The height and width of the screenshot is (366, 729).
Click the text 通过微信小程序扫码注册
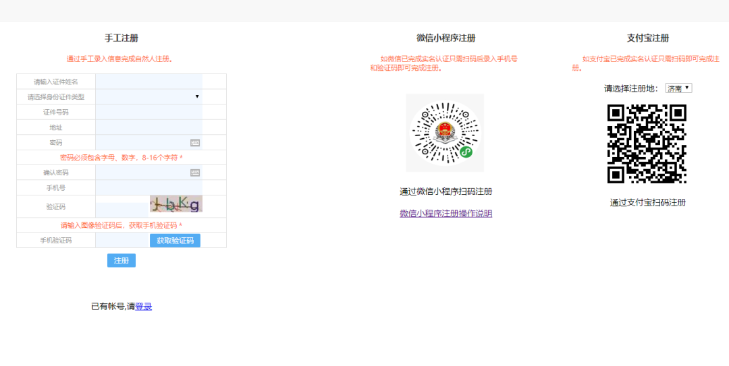click(x=446, y=191)
